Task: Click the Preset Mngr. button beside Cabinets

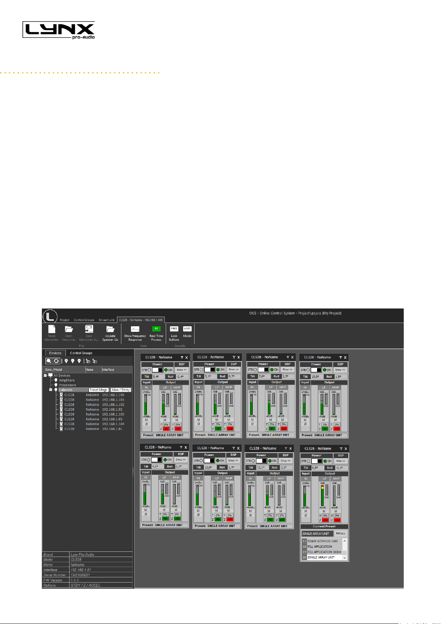Action: pyautogui.click(x=99, y=390)
